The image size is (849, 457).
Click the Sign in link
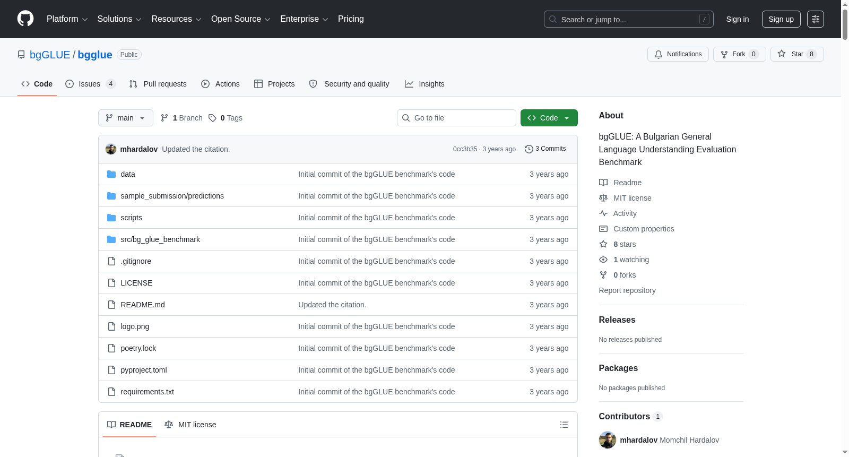(x=738, y=19)
